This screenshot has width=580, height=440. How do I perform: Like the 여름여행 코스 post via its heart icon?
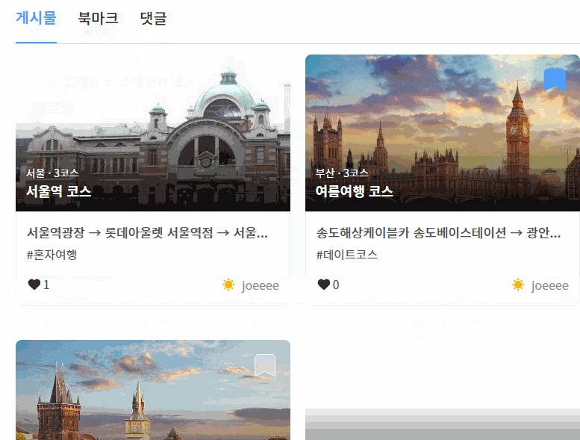coord(324,285)
